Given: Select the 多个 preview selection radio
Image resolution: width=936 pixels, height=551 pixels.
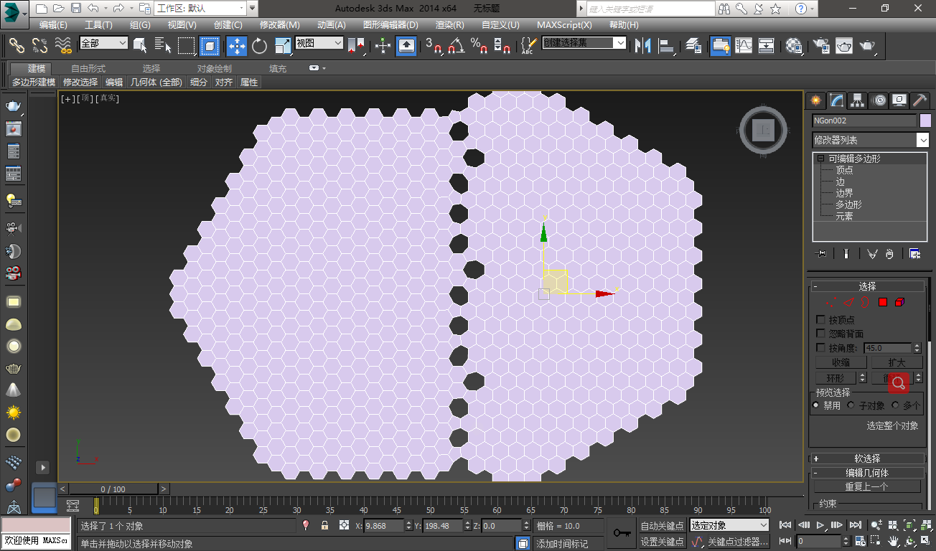Looking at the screenshot, I should click(x=895, y=405).
